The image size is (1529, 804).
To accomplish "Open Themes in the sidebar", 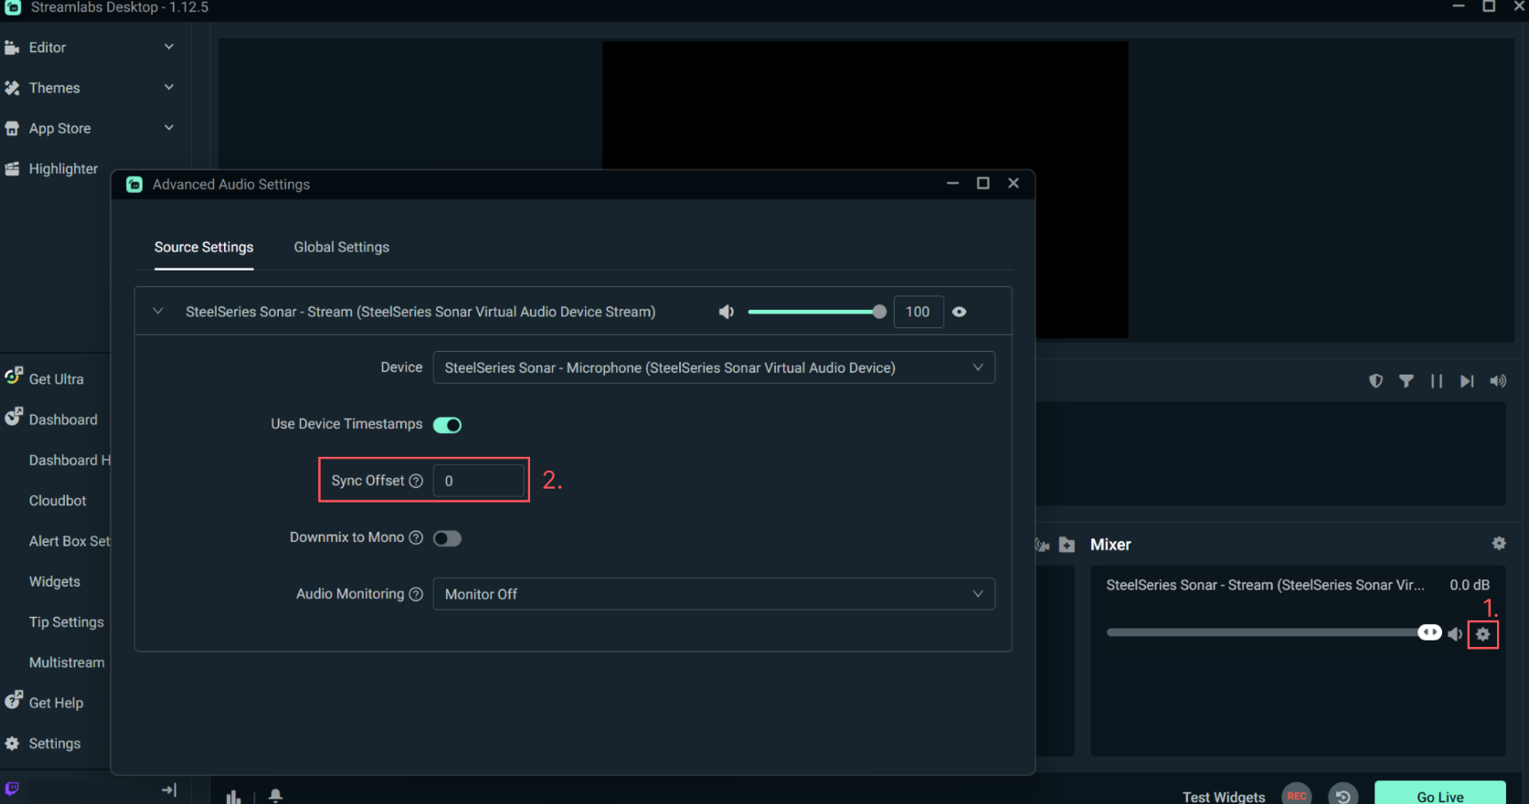I will click(54, 88).
